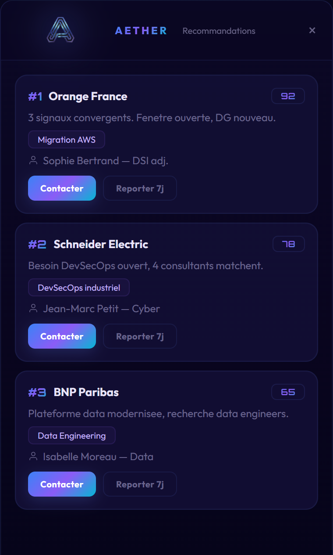Image resolution: width=333 pixels, height=555 pixels.
Task: Click the Aether triangle logo icon
Action: (60, 30)
